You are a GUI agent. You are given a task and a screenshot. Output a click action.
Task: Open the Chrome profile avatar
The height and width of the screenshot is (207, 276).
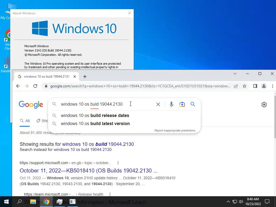click(264, 86)
